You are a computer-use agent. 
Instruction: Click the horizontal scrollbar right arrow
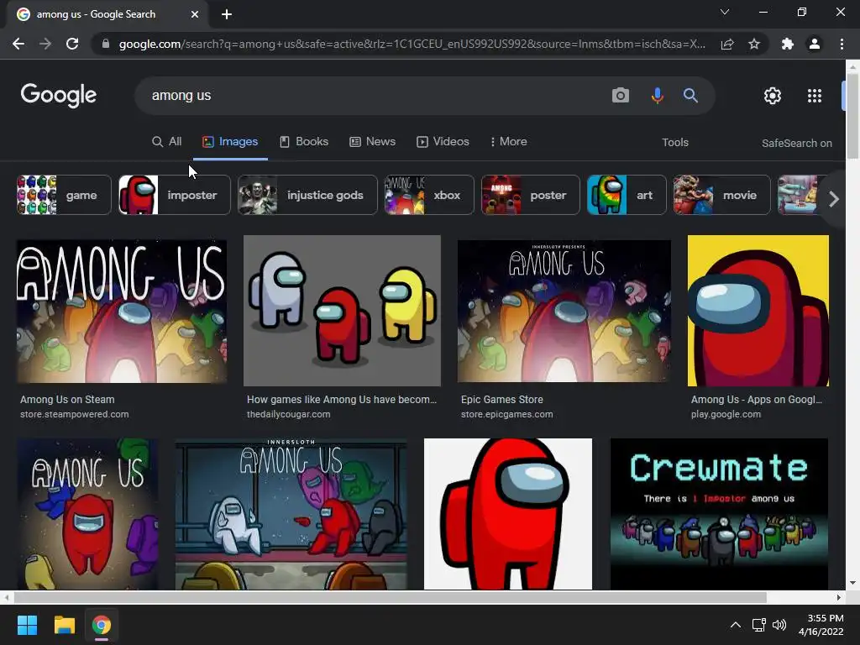[839, 597]
